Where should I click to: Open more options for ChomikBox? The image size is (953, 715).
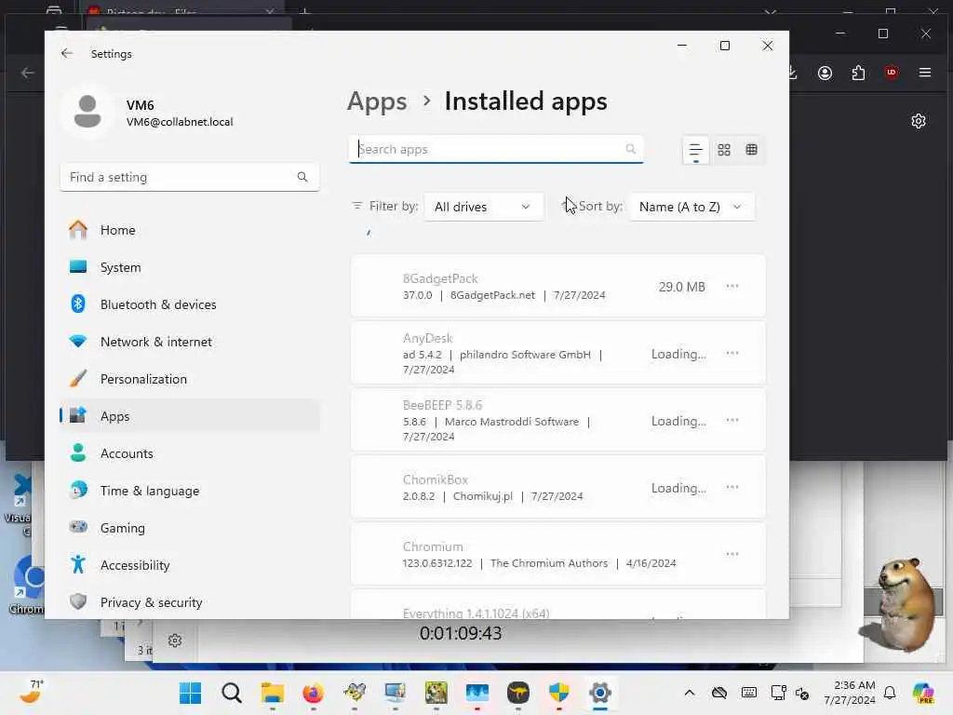coord(732,487)
